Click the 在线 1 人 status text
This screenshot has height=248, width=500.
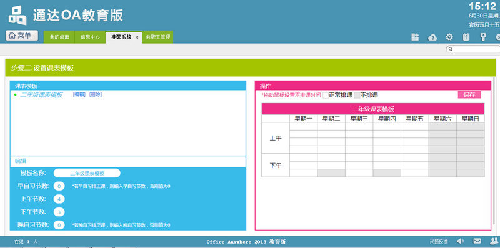click(26, 242)
